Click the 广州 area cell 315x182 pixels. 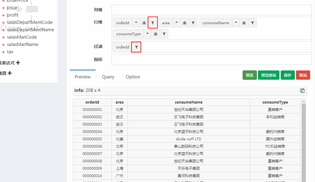tap(120, 176)
